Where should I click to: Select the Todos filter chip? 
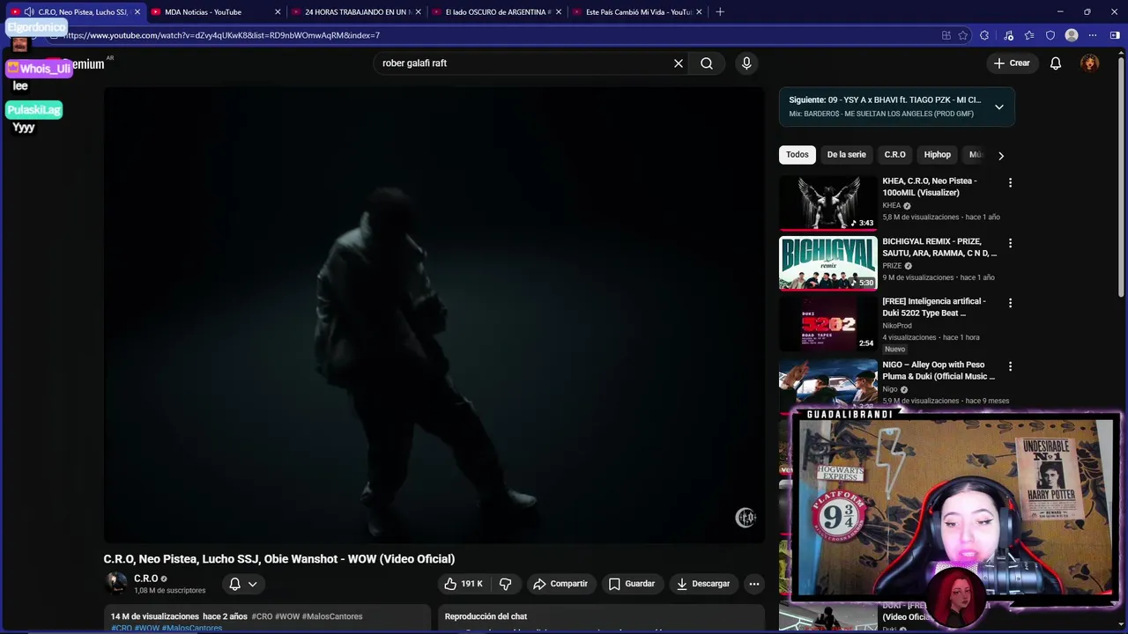point(798,155)
